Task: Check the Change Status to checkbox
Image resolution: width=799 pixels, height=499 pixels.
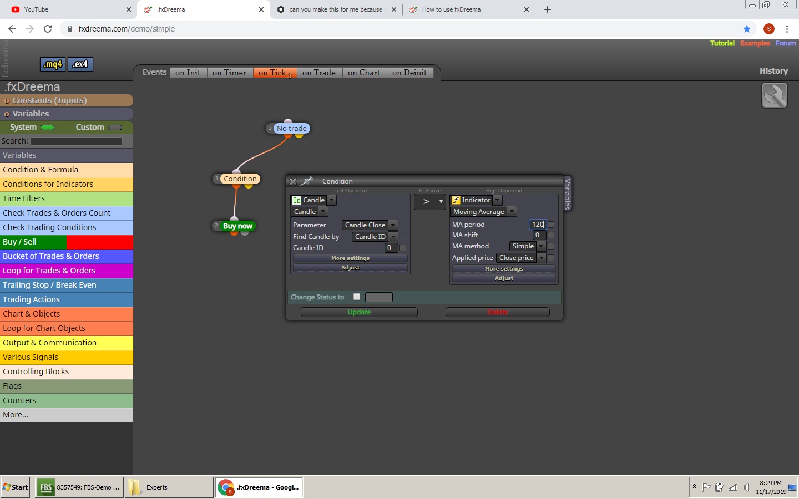Action: pyautogui.click(x=357, y=297)
